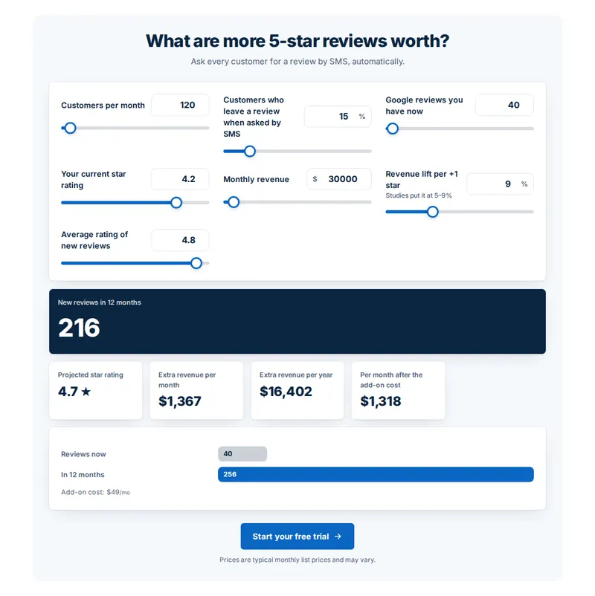Click the '$1,367' extra revenue per month value
This screenshot has width=595, height=596.
coord(180,401)
